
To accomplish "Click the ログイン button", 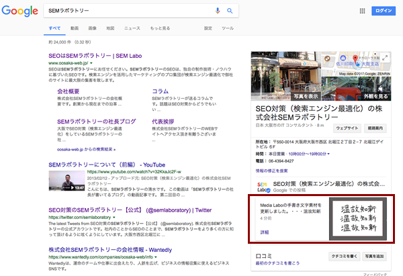I will pos(384,11).
